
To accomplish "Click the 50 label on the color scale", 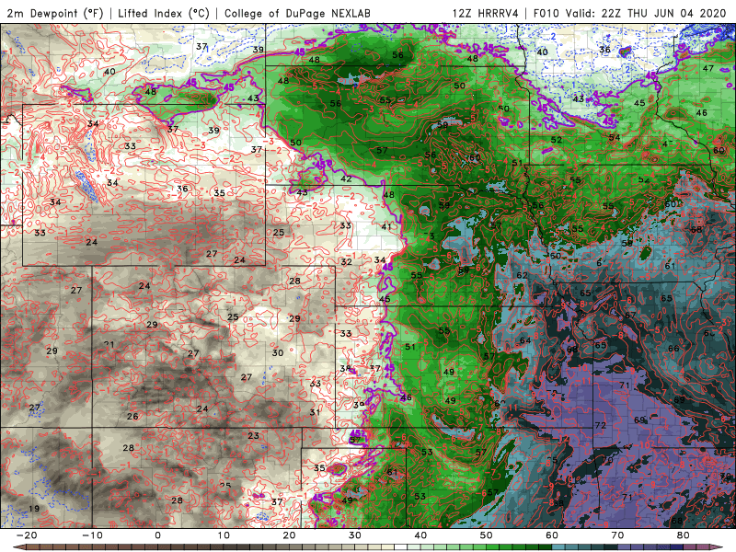I will click(x=487, y=535).
